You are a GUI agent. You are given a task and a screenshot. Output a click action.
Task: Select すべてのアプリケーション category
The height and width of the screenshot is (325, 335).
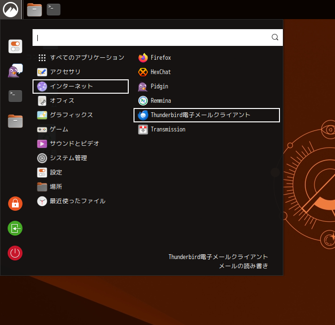coord(80,58)
